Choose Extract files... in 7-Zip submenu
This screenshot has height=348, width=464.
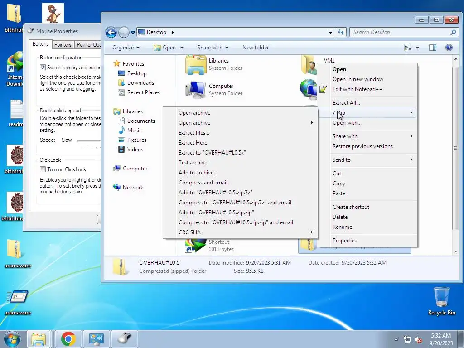tap(241, 133)
